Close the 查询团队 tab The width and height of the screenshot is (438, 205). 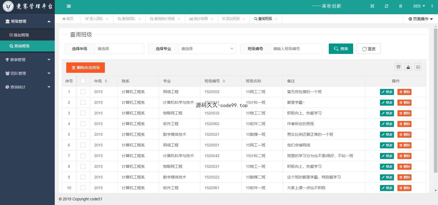140,19
